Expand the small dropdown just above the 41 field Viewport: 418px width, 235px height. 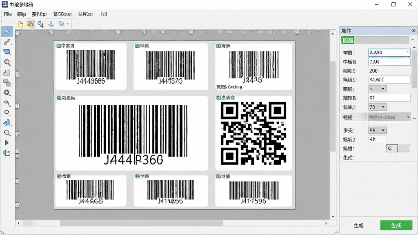[x=377, y=130]
